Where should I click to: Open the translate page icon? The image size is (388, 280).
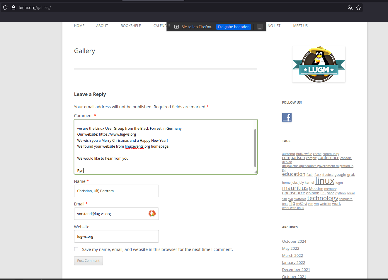[x=350, y=8]
